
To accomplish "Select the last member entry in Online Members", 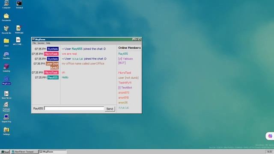I will (x=124, y=107).
